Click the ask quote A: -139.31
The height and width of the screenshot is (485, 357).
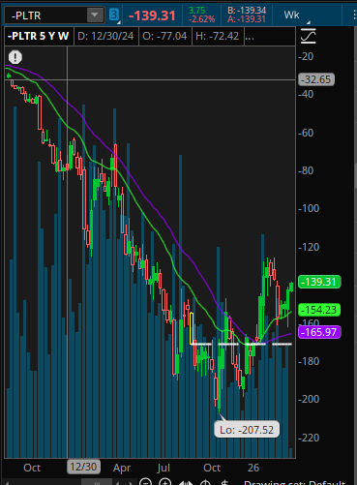[247, 19]
